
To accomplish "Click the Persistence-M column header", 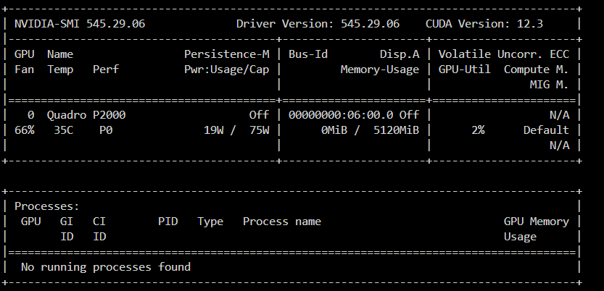I will (x=226, y=54).
